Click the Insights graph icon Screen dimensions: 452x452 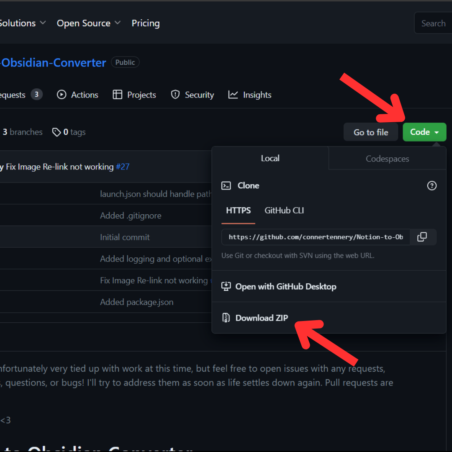(233, 95)
